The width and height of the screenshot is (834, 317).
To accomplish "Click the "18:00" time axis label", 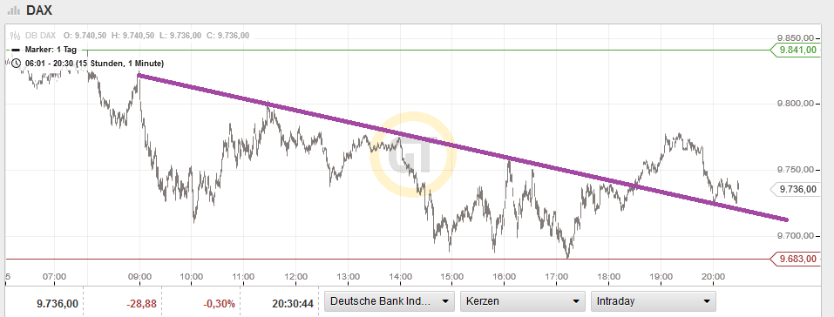I will [x=608, y=277].
